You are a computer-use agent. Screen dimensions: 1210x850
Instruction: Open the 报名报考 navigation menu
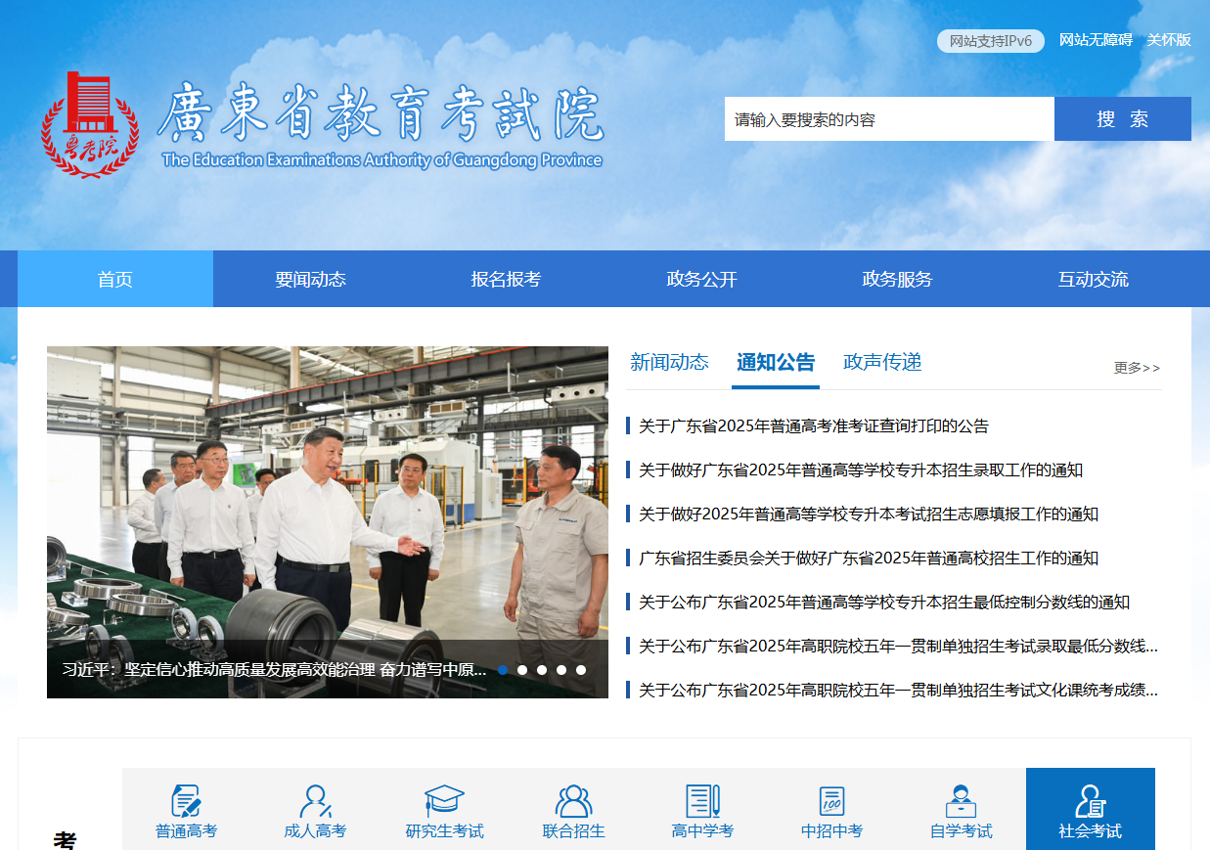[x=507, y=279]
